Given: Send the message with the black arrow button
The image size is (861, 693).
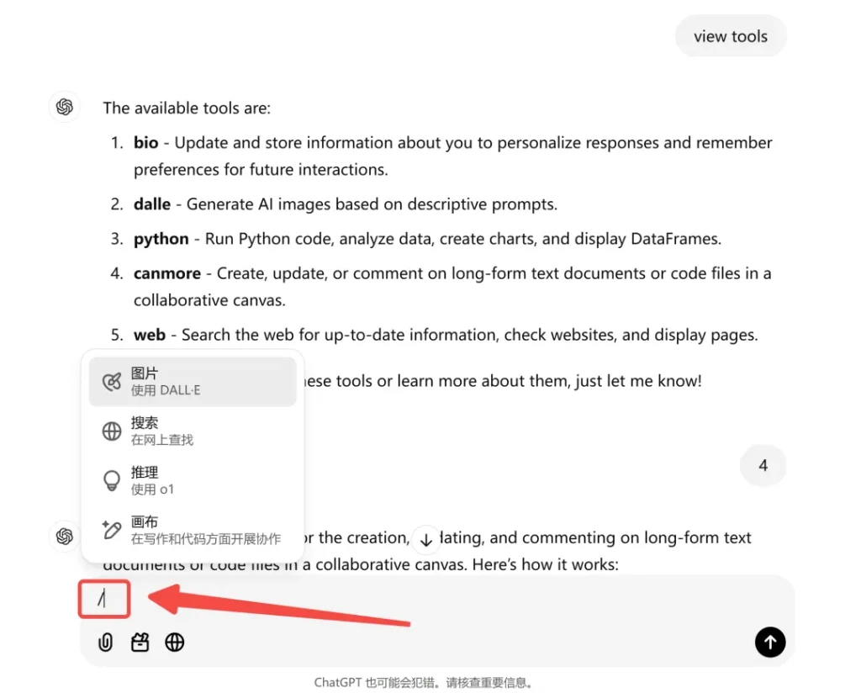Looking at the screenshot, I should [x=770, y=642].
